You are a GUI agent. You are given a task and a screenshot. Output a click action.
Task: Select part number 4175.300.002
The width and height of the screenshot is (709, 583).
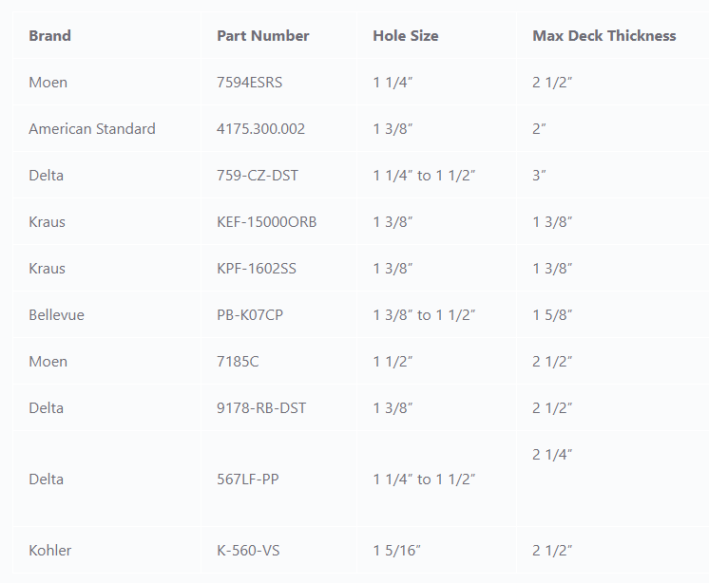pos(261,129)
